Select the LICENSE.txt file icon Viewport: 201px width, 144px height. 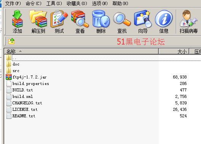click(x=9, y=109)
